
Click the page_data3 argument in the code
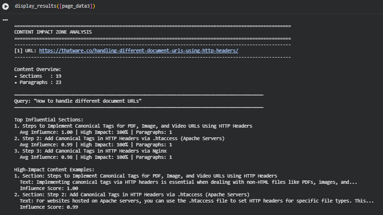[x=75, y=6]
